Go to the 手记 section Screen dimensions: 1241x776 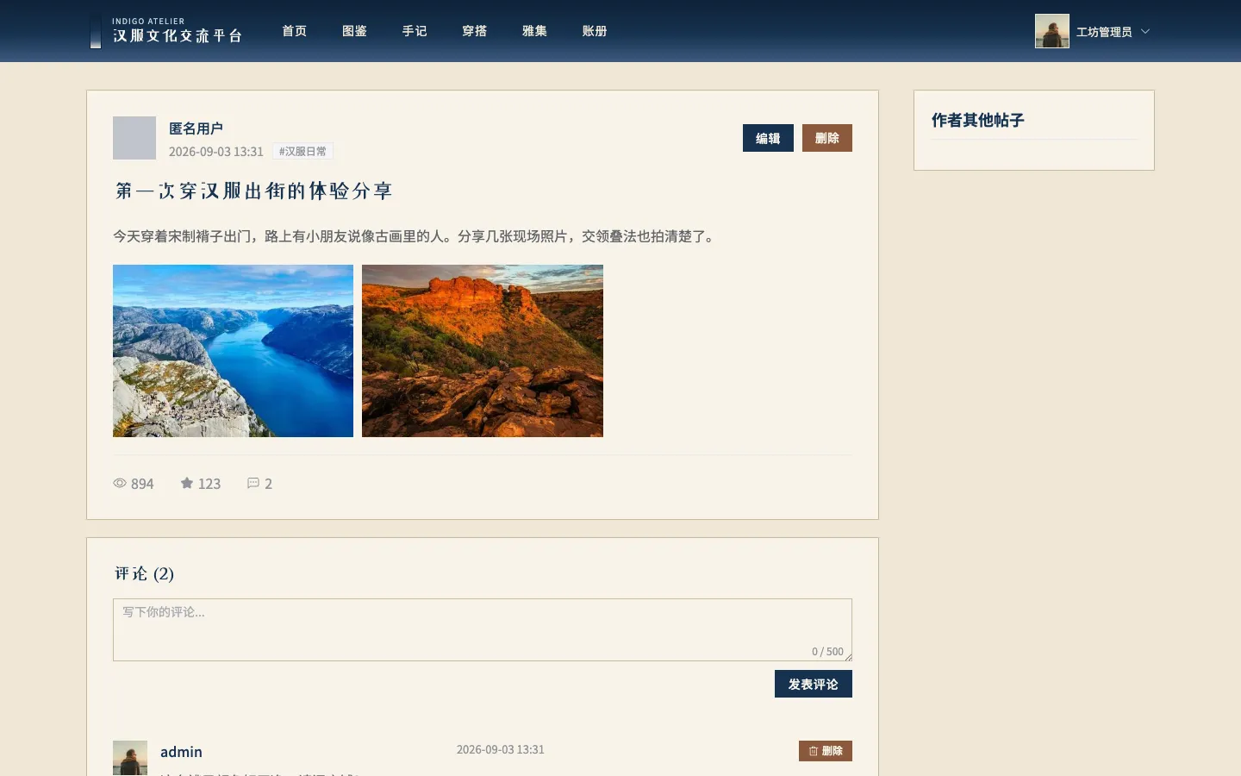[415, 31]
